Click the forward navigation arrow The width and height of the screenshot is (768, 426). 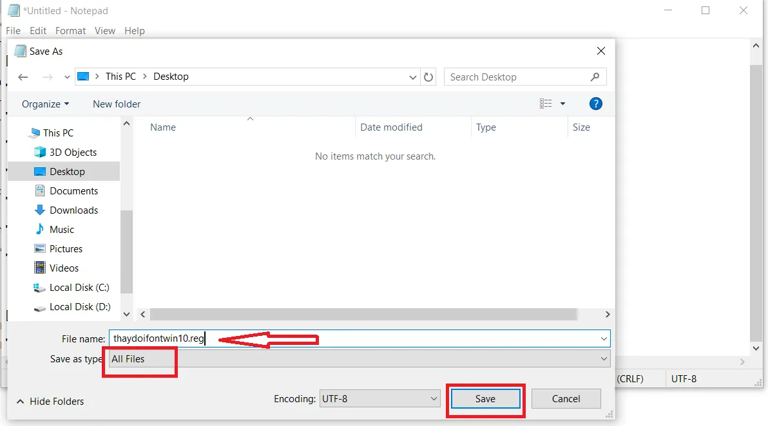coord(47,77)
